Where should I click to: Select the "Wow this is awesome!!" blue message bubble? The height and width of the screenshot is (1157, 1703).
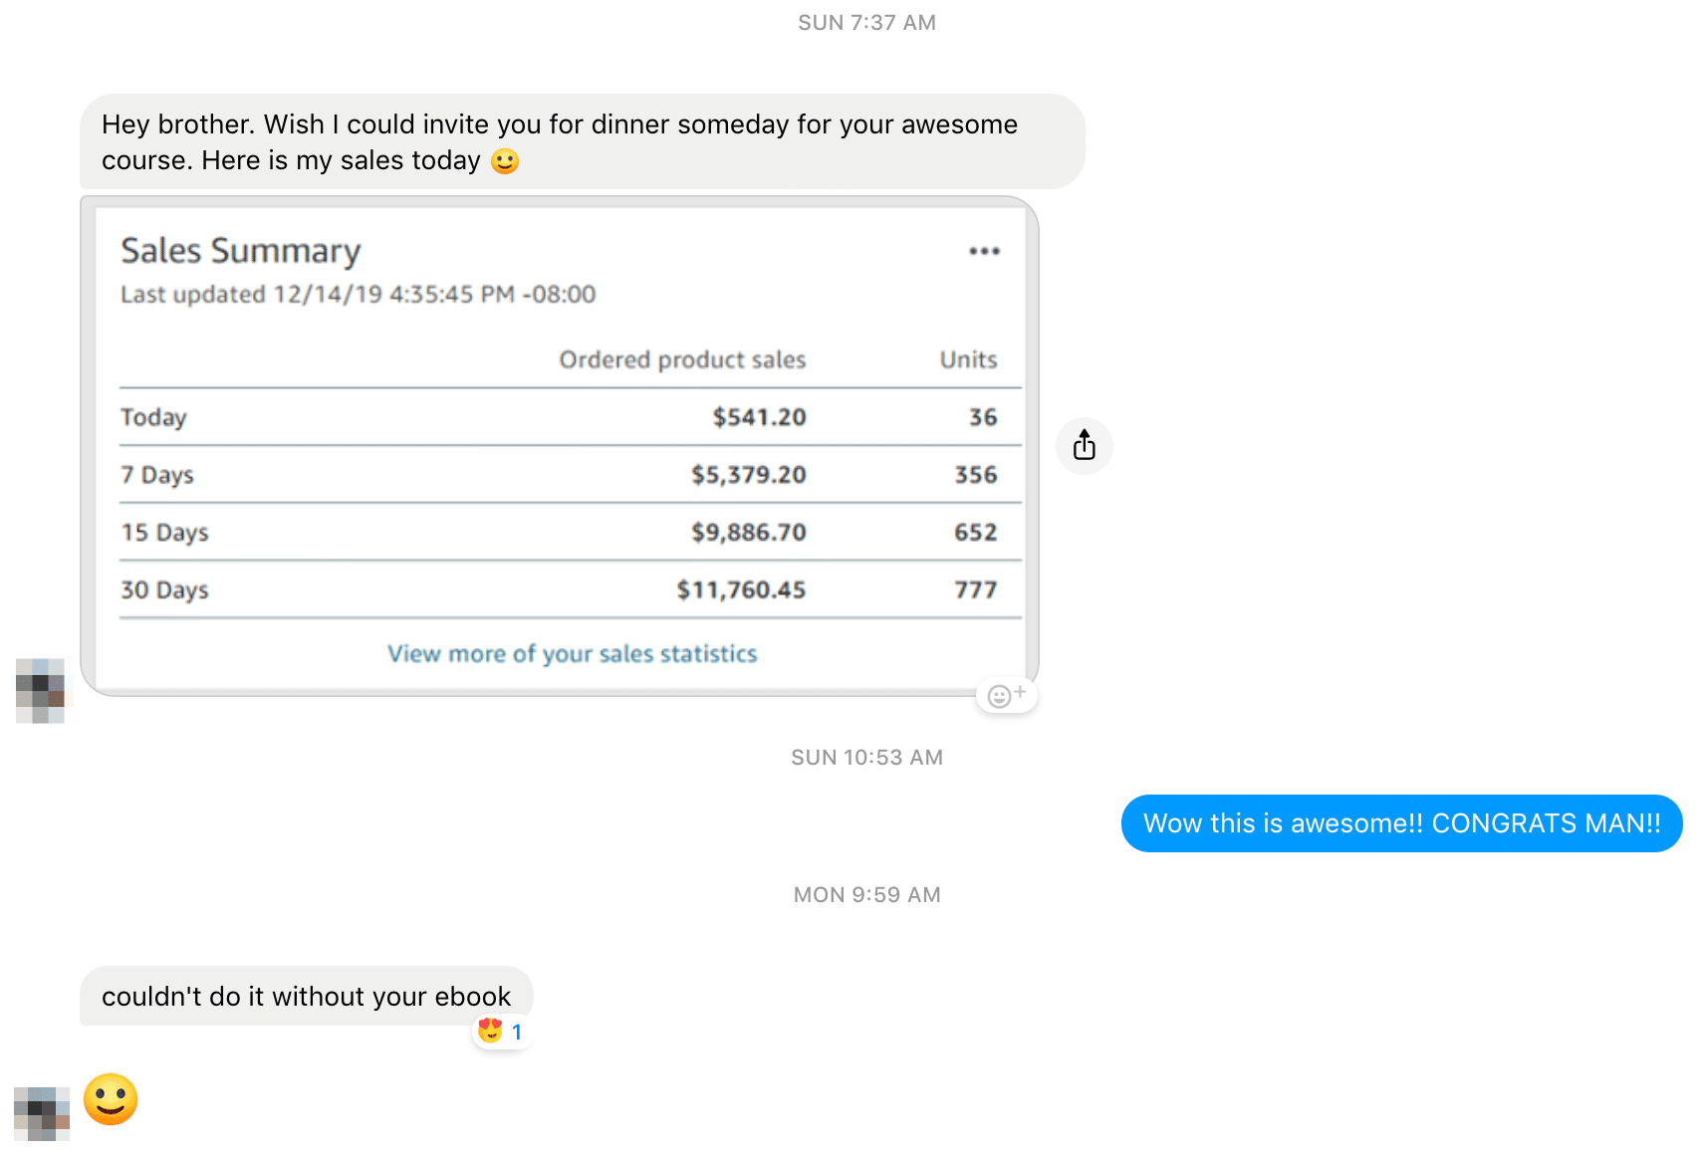click(1401, 823)
